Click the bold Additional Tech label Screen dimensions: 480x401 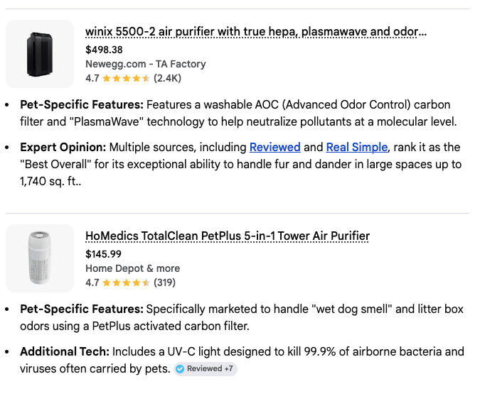click(x=63, y=352)
